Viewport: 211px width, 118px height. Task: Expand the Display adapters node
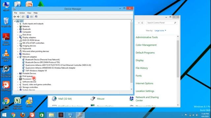coord(18,38)
